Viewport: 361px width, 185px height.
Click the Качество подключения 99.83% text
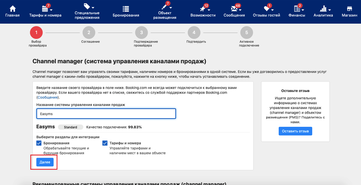pyautogui.click(x=114, y=127)
